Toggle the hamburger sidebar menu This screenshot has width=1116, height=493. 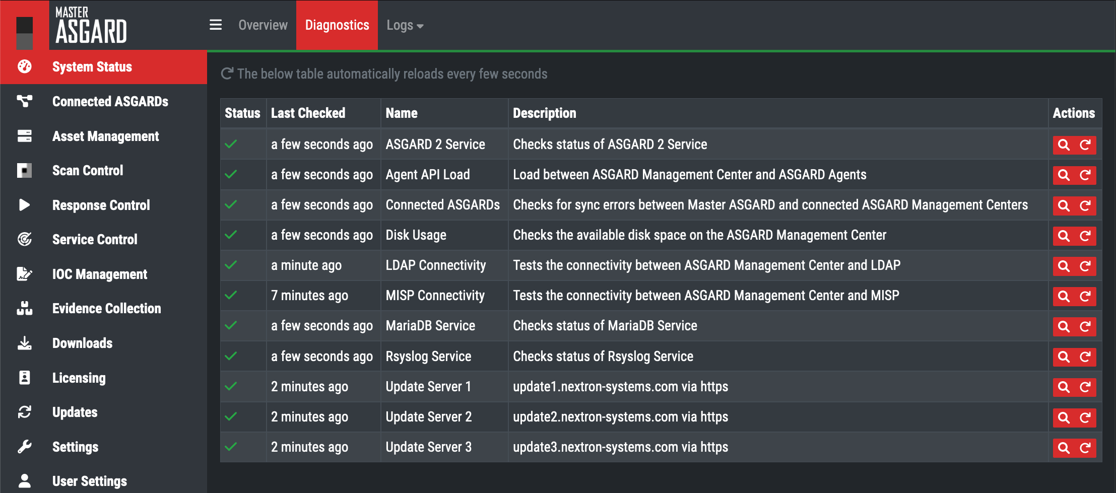[216, 25]
